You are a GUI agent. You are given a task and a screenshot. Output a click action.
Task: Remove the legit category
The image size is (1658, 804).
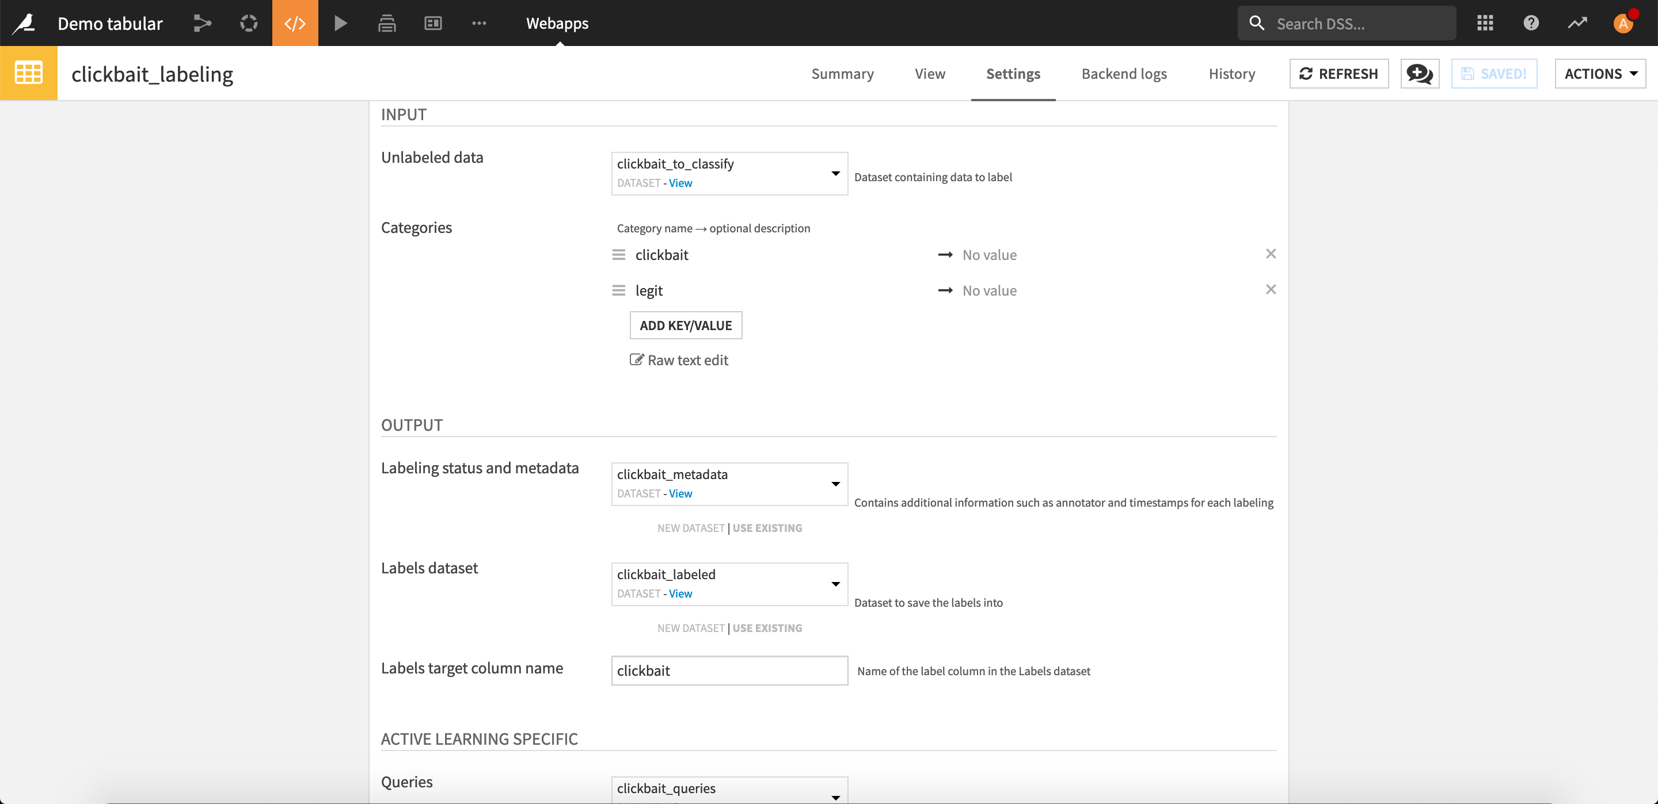click(1271, 289)
